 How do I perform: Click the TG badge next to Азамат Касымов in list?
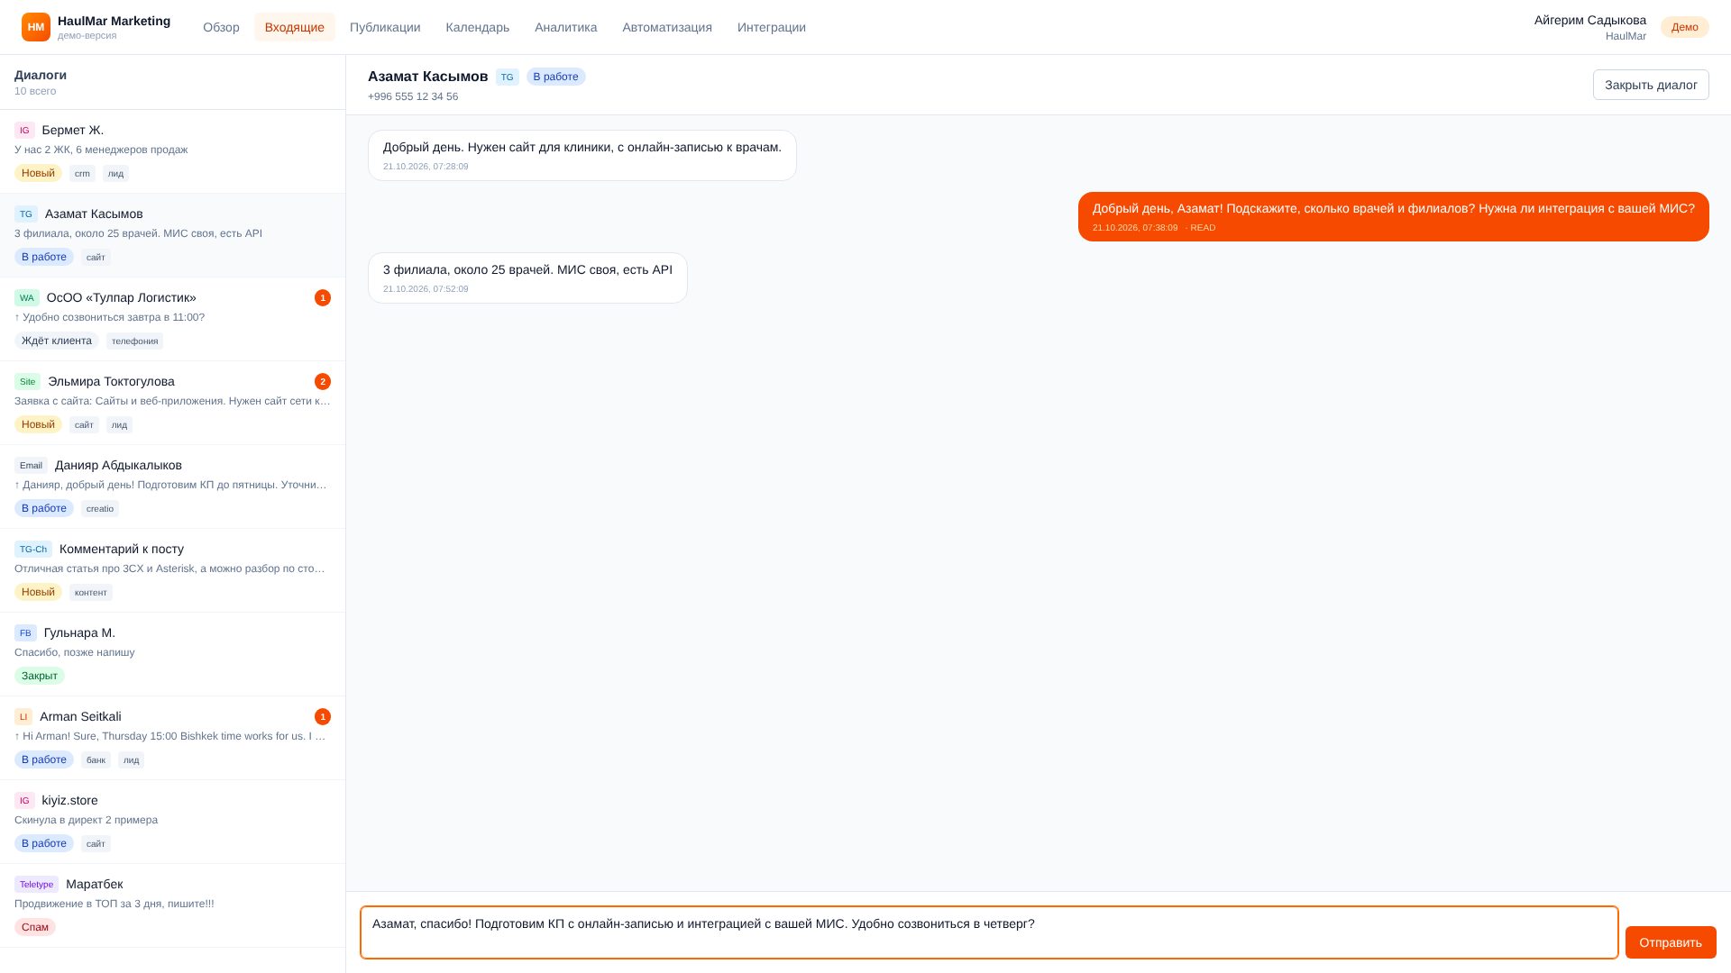[26, 214]
